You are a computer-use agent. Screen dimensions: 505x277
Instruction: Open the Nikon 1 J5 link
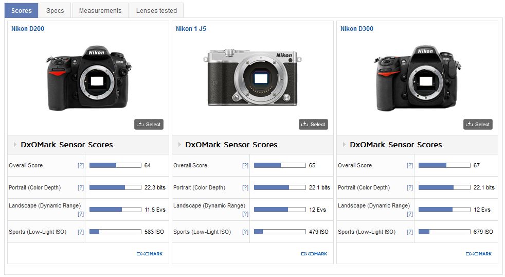(191, 29)
